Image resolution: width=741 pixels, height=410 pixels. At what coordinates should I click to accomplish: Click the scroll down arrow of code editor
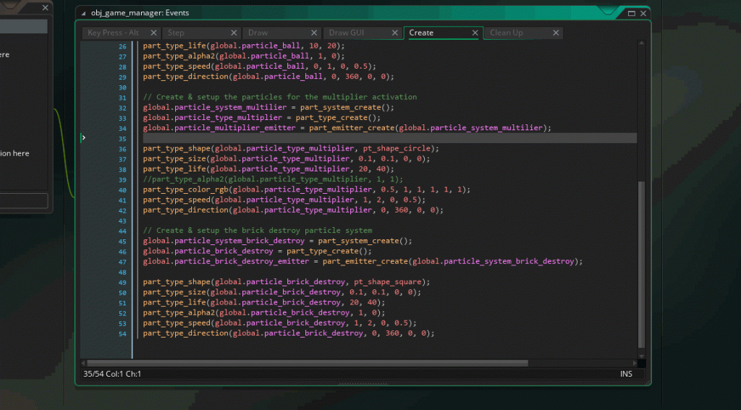point(641,356)
